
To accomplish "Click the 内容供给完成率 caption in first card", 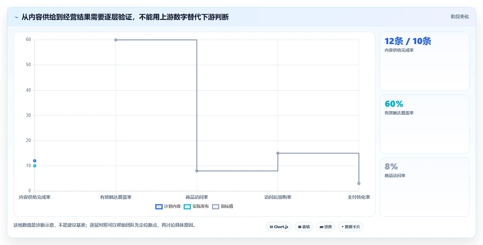I will [x=399, y=50].
